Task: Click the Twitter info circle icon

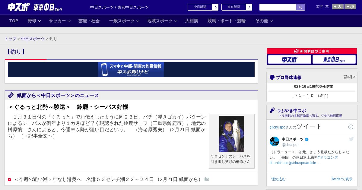Action: coord(351,127)
